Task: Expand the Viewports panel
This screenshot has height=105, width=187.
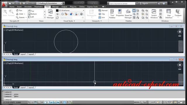Action: click(x=97, y=21)
